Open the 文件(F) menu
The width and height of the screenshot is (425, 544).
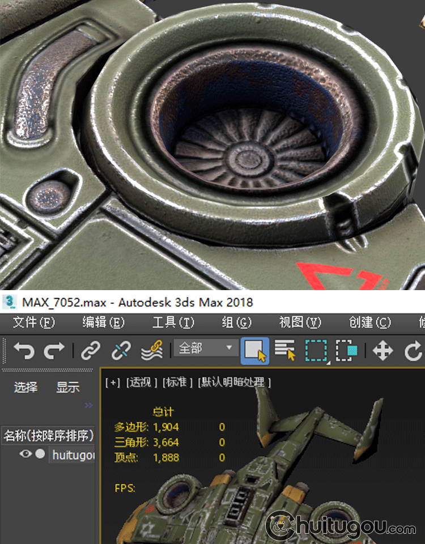pos(33,322)
